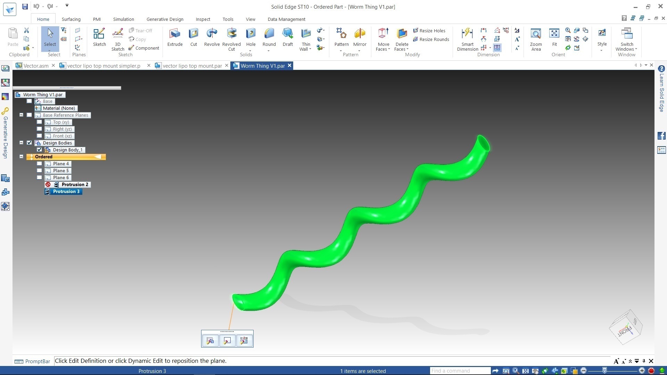The height and width of the screenshot is (375, 667).
Task: Click the Zoom Area icon
Action: tap(536, 39)
